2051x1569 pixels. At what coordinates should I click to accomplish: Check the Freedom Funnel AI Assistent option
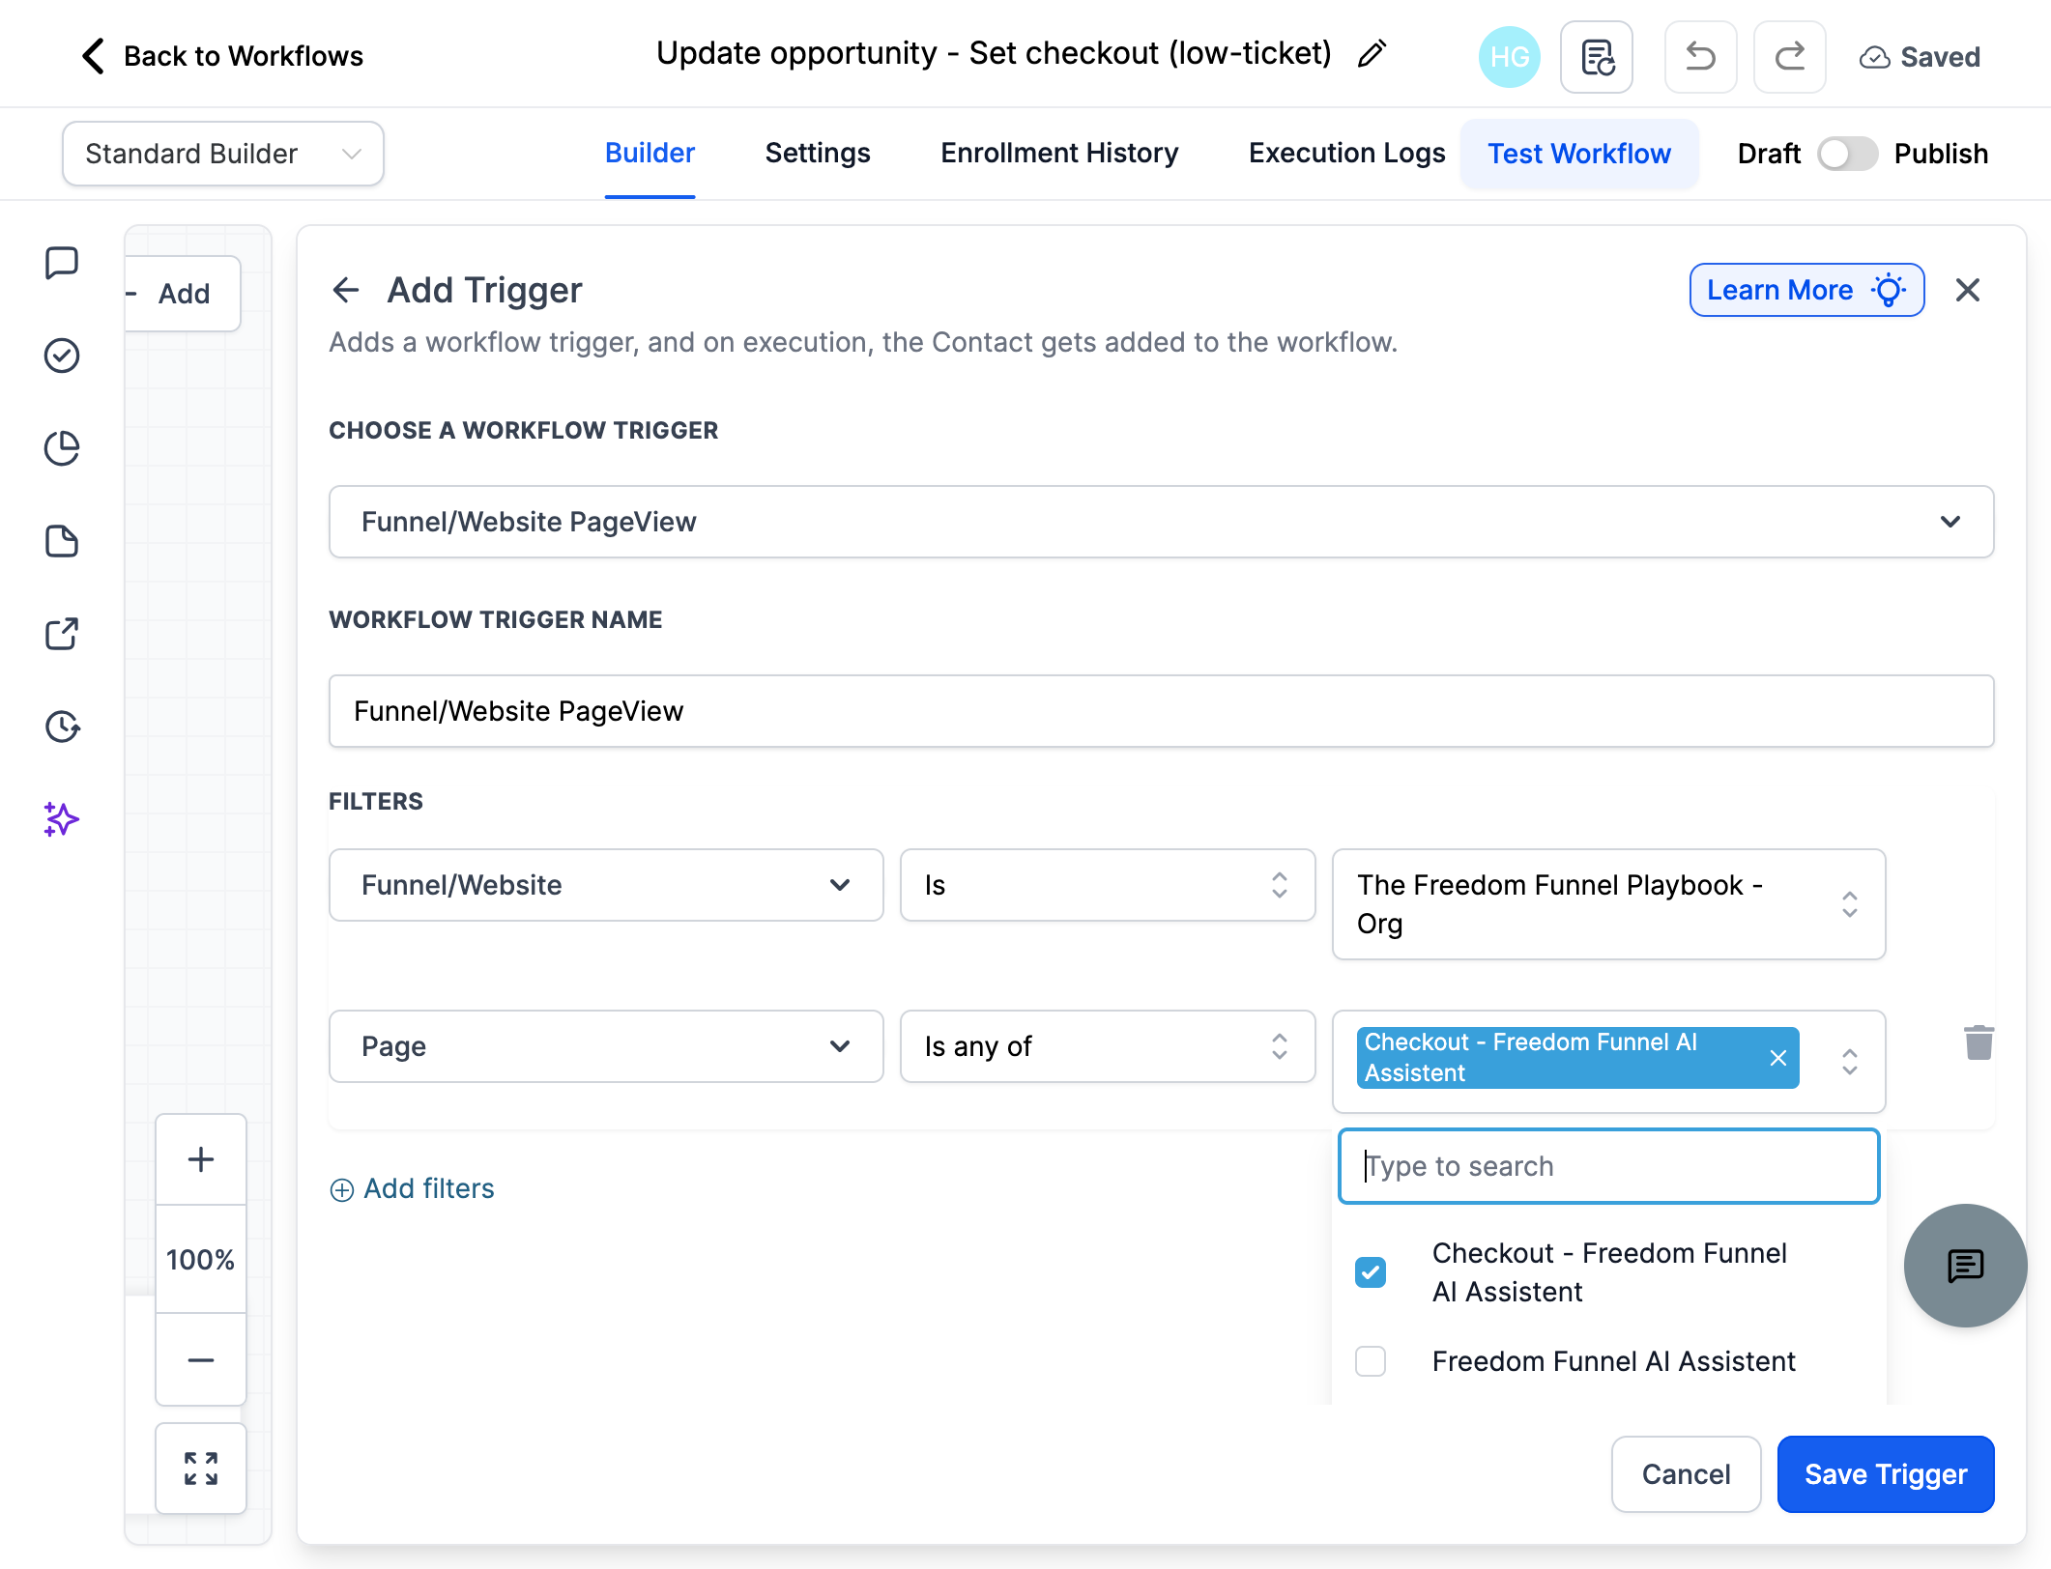click(1371, 1361)
